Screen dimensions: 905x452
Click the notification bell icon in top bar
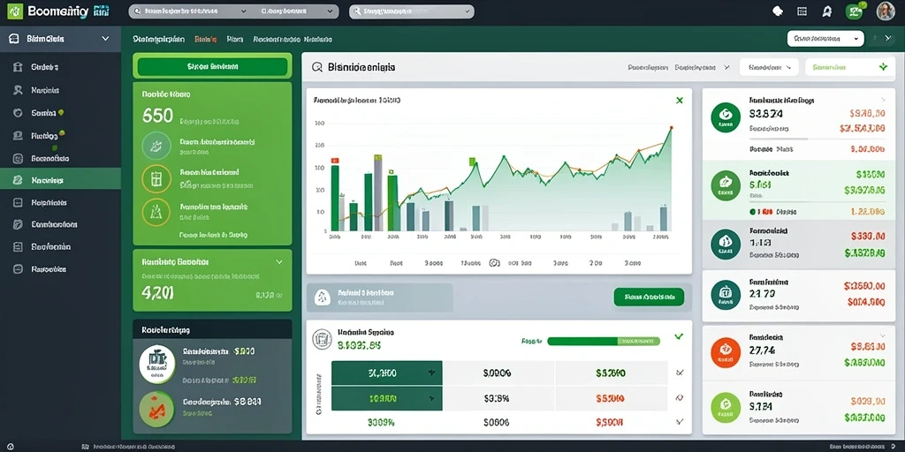click(827, 11)
